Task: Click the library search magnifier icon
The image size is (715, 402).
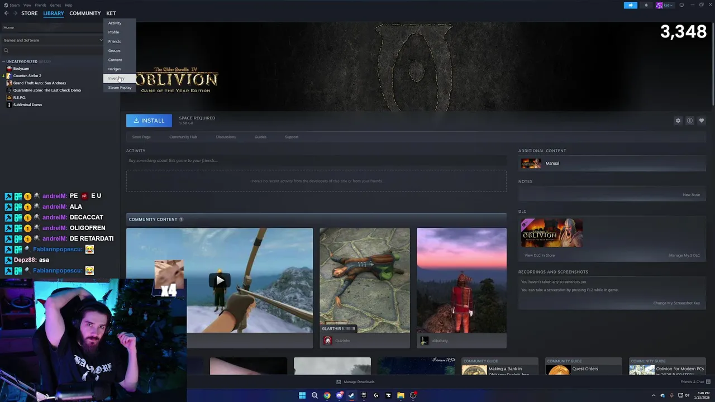Action: 6,51
